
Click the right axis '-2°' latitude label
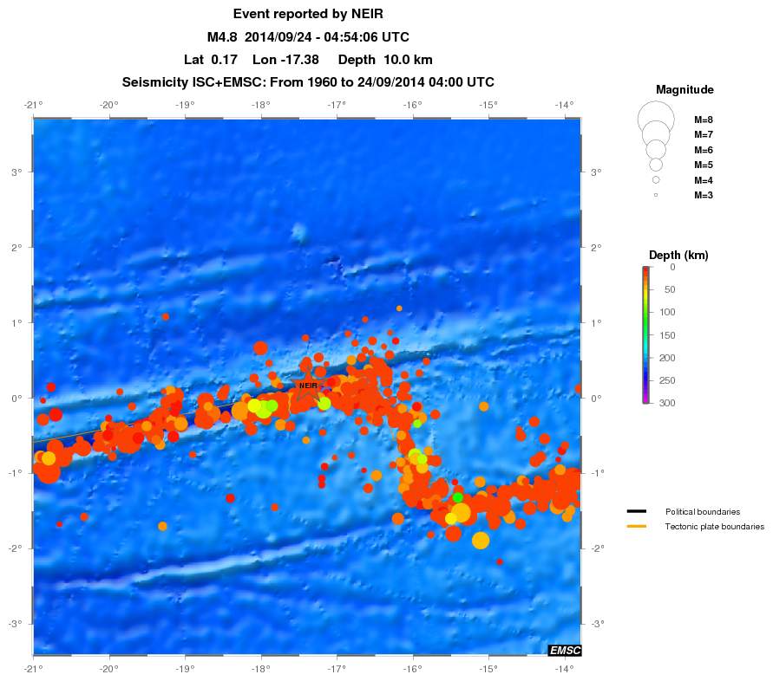point(597,548)
